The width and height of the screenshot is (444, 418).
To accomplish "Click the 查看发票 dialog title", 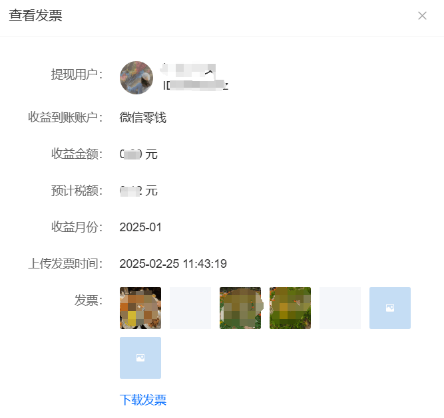I will [x=36, y=15].
